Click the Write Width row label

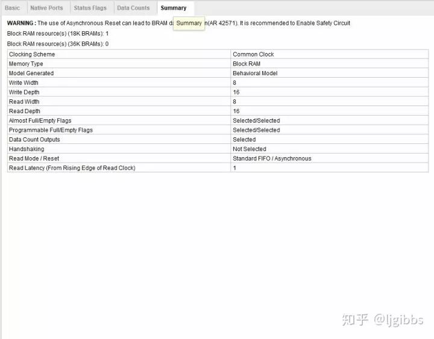[x=24, y=82]
